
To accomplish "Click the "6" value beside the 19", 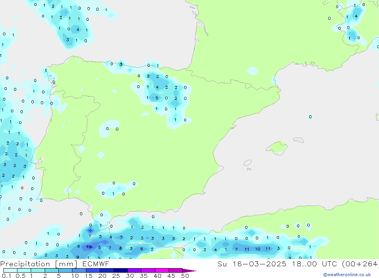I will click(78, 246).
